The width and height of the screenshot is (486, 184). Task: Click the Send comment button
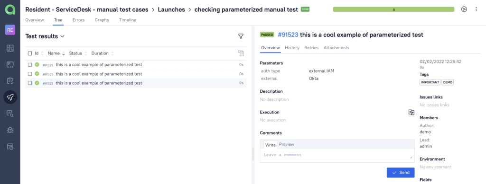tap(401, 173)
